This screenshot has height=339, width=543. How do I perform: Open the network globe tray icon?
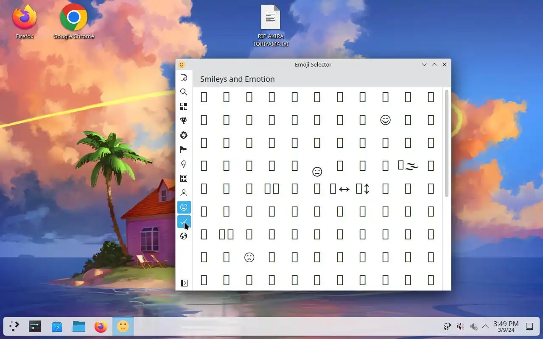pos(447,326)
